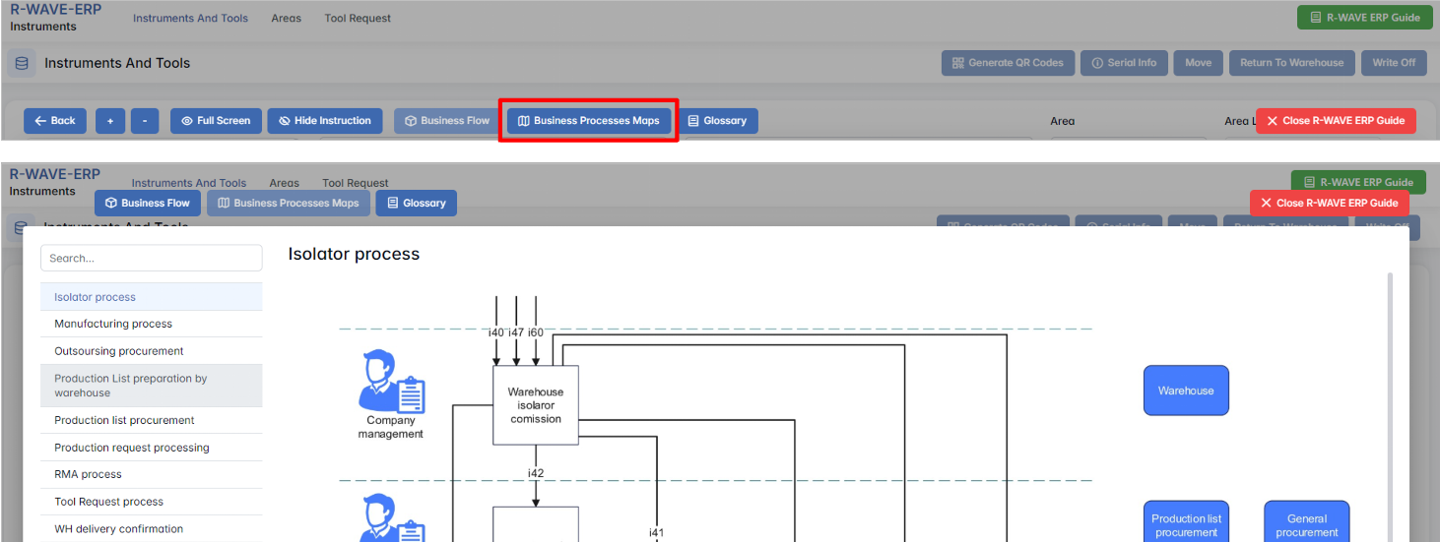Open Full Screen view with eye icon
The image size is (1440, 542).
(216, 121)
